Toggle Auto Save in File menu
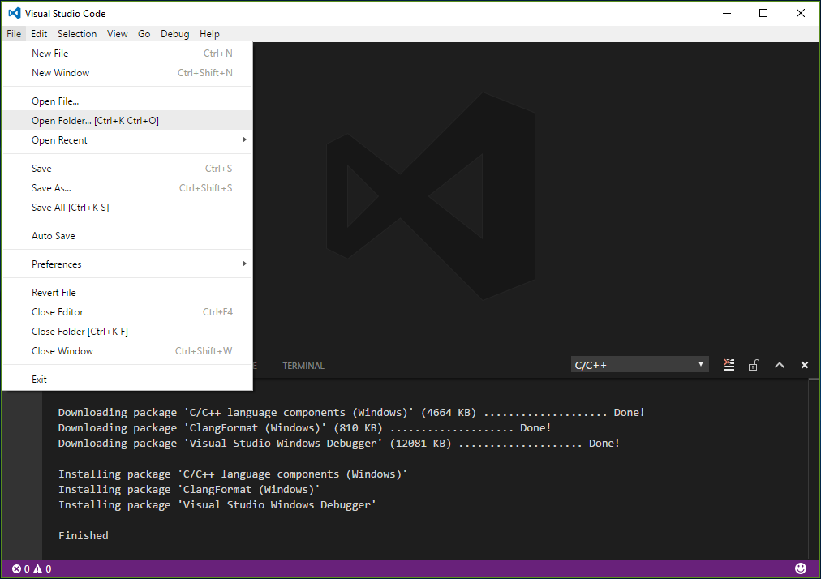 tap(127, 236)
